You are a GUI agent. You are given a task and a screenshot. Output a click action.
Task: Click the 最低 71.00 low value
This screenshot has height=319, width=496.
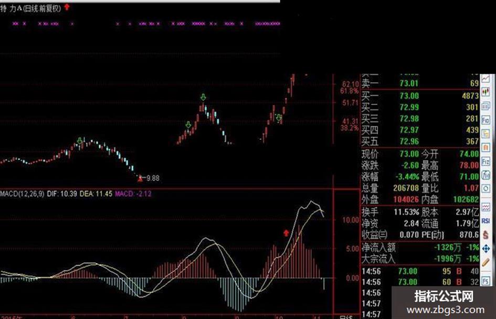pyautogui.click(x=469, y=177)
